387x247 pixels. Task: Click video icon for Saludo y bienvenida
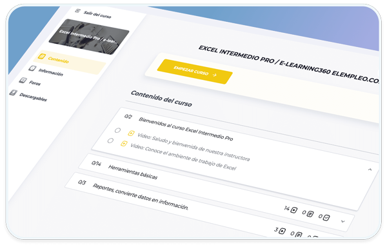click(131, 133)
